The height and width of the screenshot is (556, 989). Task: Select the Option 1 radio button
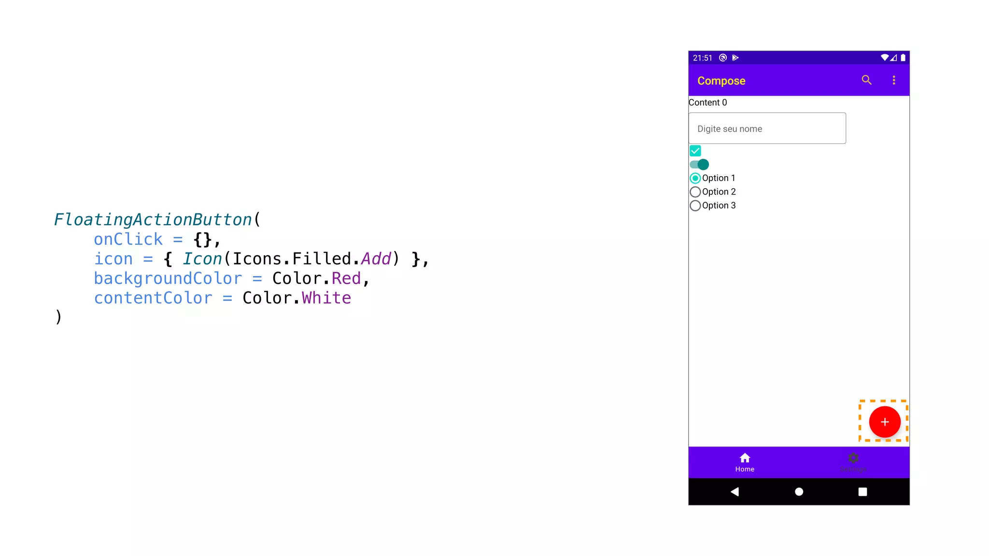pyautogui.click(x=695, y=178)
